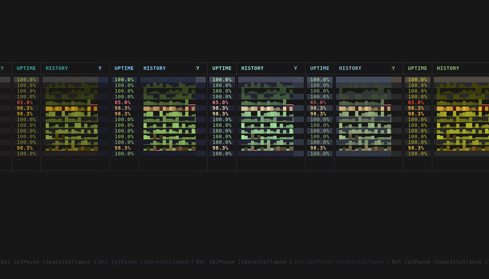Select the olive-green HISTORY header at far right
Viewport: 489px width, 279px height.
(448, 68)
